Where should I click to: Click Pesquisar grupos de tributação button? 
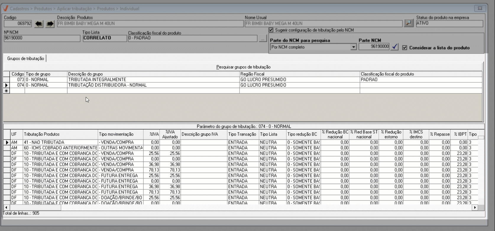point(243,67)
